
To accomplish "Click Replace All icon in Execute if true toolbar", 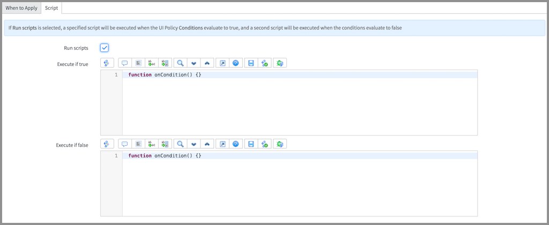I will 165,63.
